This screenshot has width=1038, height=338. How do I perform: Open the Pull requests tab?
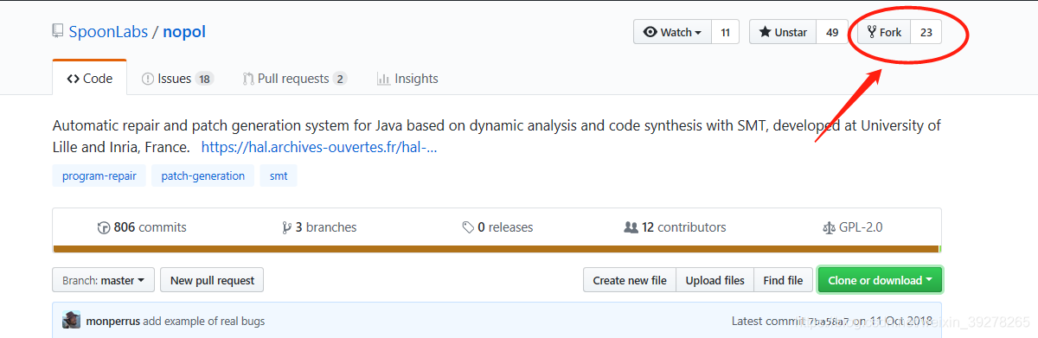tap(295, 78)
